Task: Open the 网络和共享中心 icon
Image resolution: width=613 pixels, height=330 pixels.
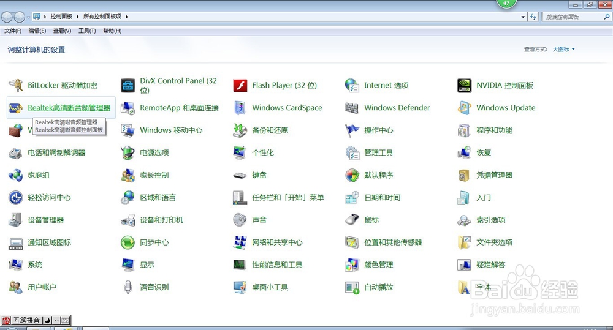Action: point(240,242)
